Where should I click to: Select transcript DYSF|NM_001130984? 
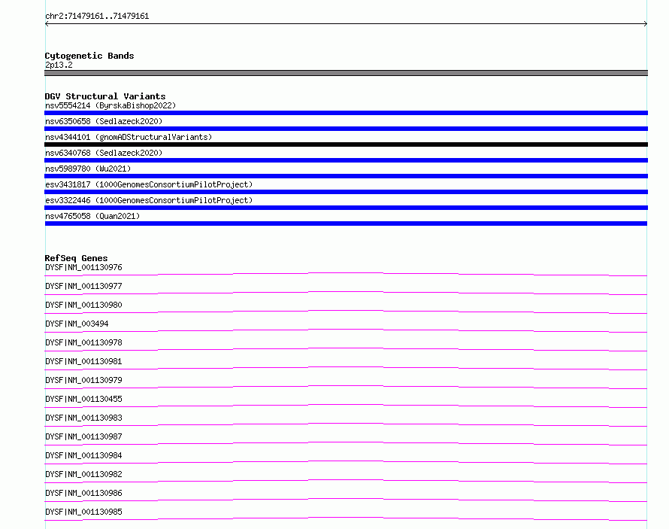tap(83, 455)
